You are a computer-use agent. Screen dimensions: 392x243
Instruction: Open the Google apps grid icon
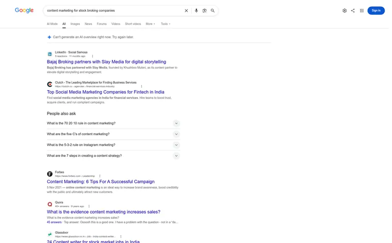click(362, 10)
